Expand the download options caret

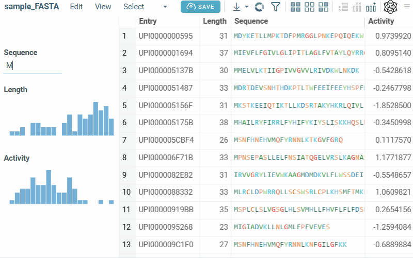pos(247,7)
